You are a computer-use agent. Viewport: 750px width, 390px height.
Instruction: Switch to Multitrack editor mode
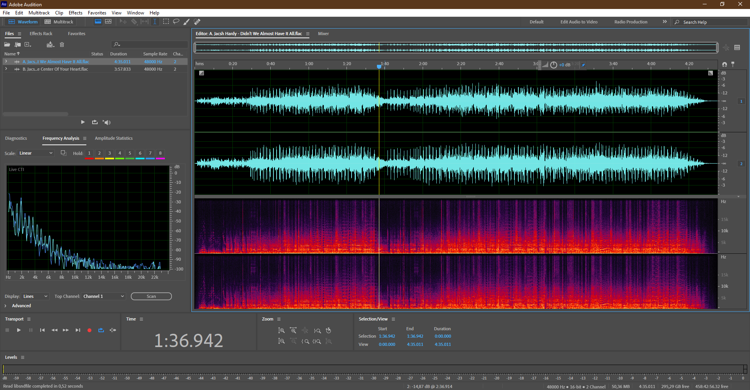coord(59,22)
